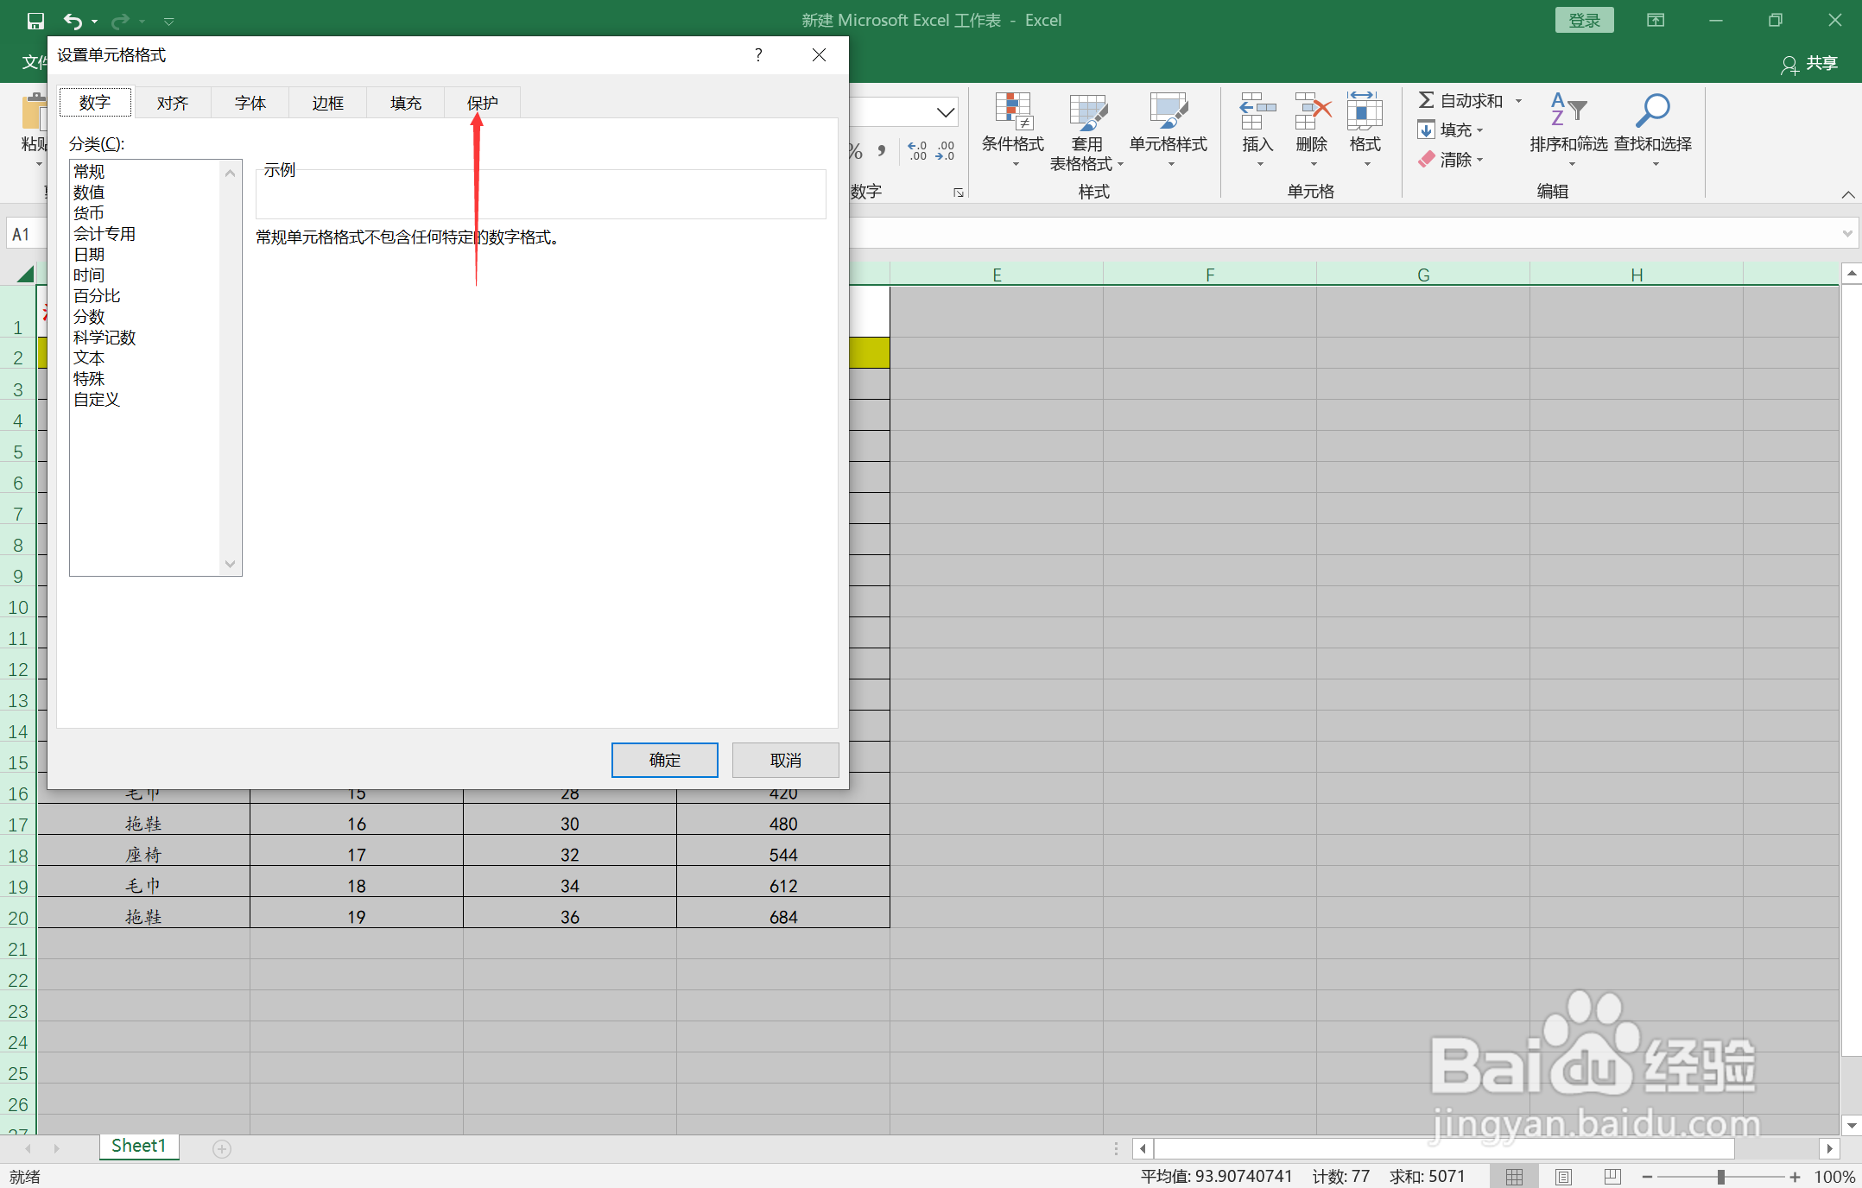This screenshot has height=1188, width=1862.
Task: Open Format as Table styles
Action: tap(1086, 112)
